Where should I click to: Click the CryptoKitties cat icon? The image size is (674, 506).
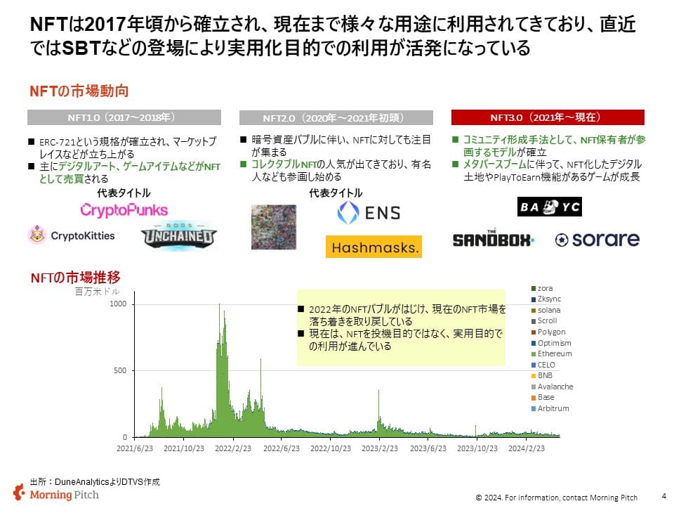pyautogui.click(x=37, y=235)
